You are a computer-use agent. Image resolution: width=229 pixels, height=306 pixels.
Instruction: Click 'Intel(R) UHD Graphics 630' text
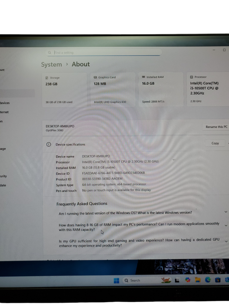[x=110, y=102]
